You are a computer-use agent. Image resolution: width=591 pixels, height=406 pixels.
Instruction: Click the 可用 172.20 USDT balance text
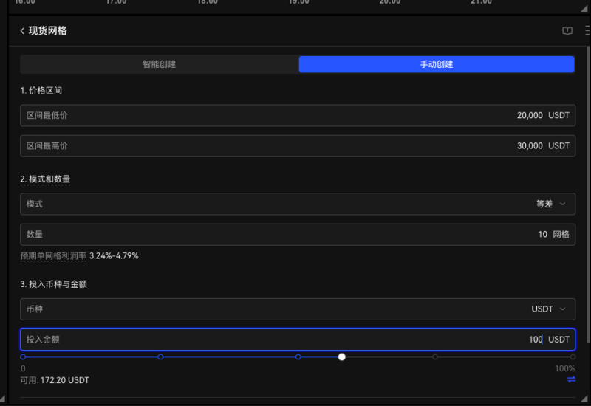tap(55, 379)
